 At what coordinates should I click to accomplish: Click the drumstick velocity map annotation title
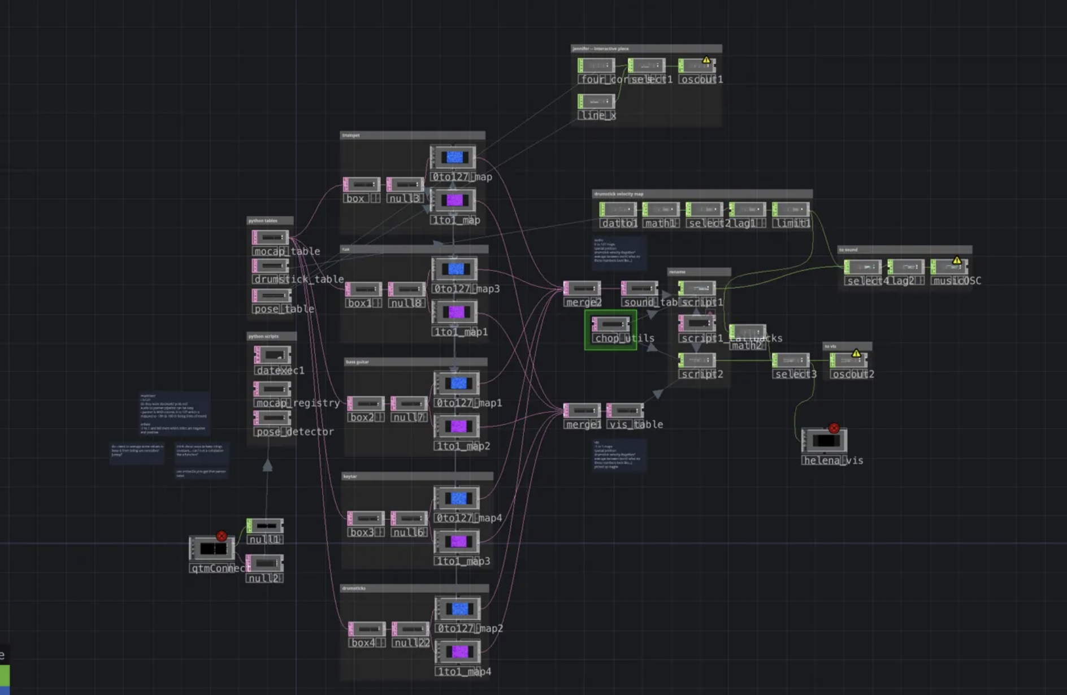click(618, 194)
